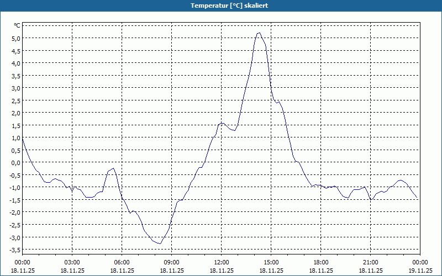Click the 00:00 time label above 18.11.25

coord(22,263)
